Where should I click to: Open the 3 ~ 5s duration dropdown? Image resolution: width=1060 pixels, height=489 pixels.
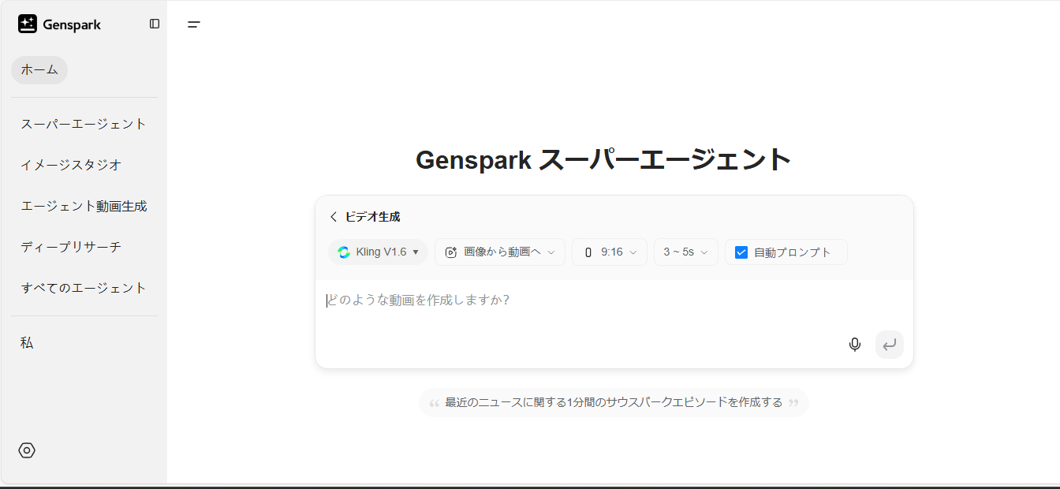click(686, 252)
